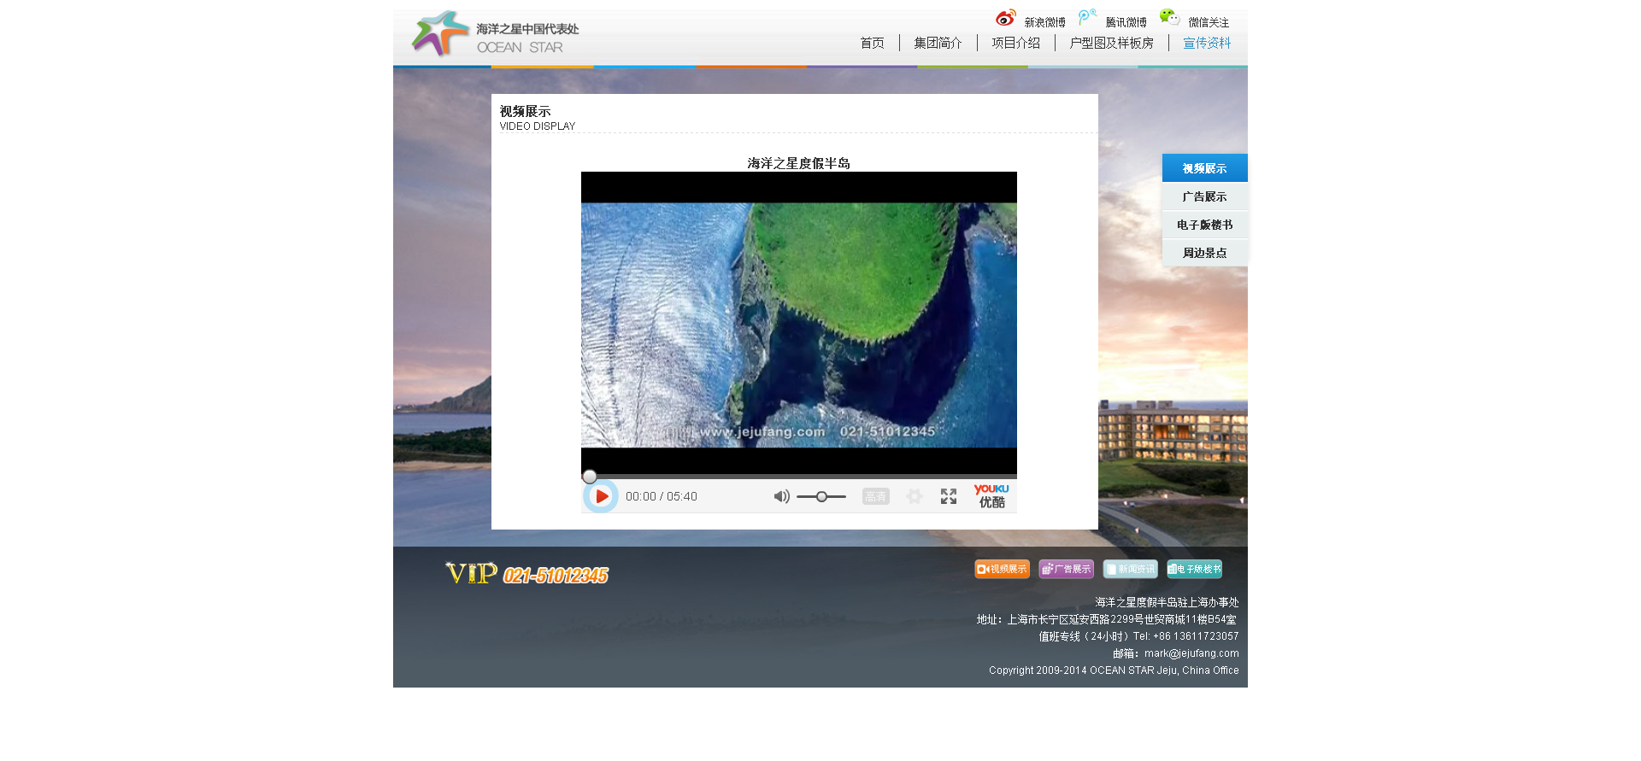Viewport: 1641px width, 761px height.
Task: Open the video player settings gear
Action: pyautogui.click(x=914, y=497)
